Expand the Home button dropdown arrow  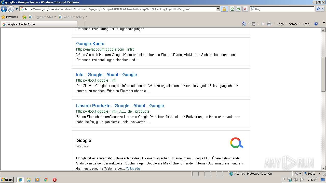pyautogui.click(x=249, y=24)
